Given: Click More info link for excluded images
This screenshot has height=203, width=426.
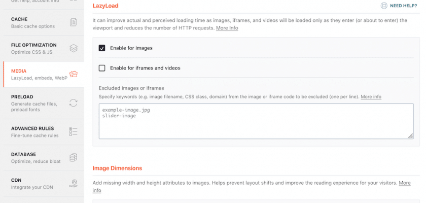Looking at the screenshot, I should pyautogui.click(x=371, y=96).
